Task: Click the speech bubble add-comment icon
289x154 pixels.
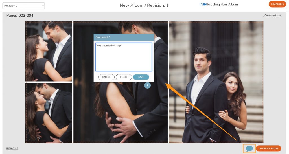Action: (x=249, y=148)
